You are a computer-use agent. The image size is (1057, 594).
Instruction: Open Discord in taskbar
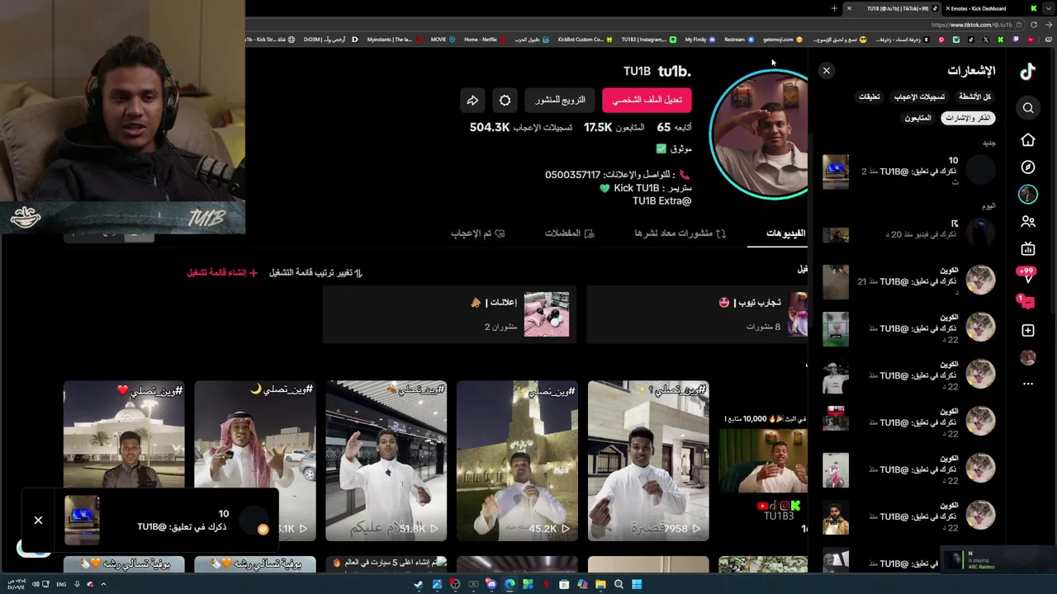[491, 584]
